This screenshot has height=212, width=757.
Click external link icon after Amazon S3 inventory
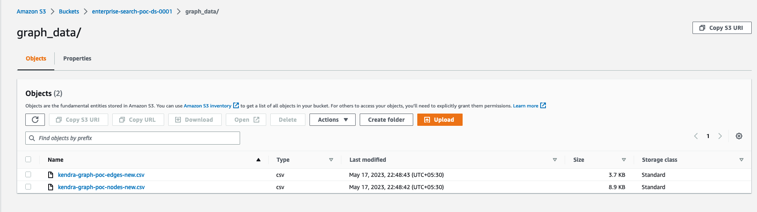[236, 105]
